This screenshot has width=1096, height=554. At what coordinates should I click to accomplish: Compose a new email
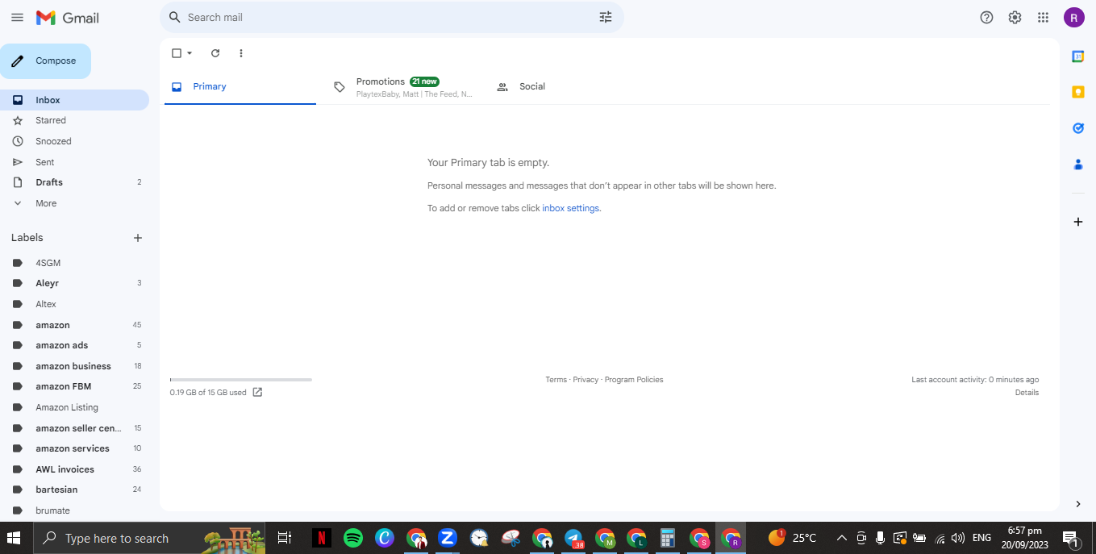tap(45, 61)
